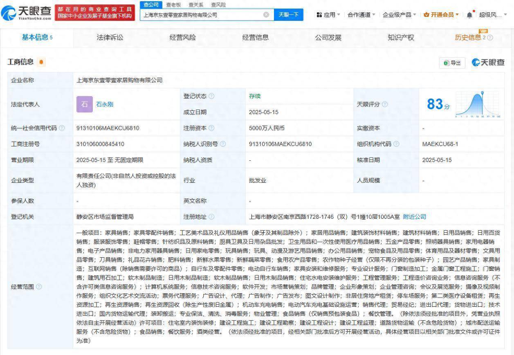The height and width of the screenshot is (355, 514).
Task: Click the 批发业 industry value
Action: pyautogui.click(x=258, y=180)
